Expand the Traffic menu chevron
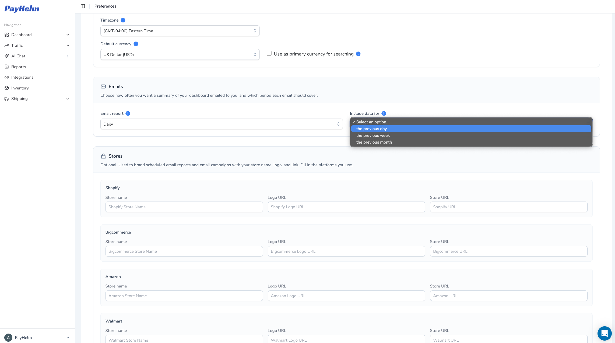This screenshot has height=343, width=615. 68,46
